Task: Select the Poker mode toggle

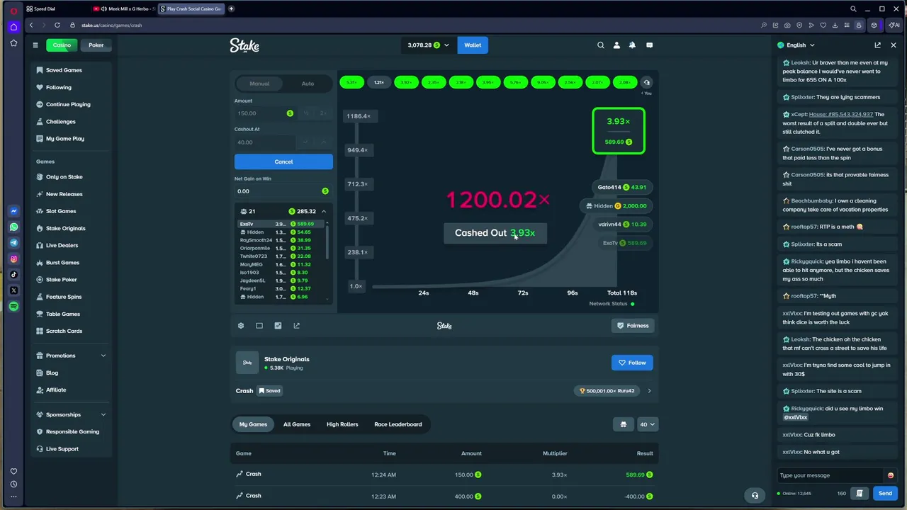Action: coord(96,45)
